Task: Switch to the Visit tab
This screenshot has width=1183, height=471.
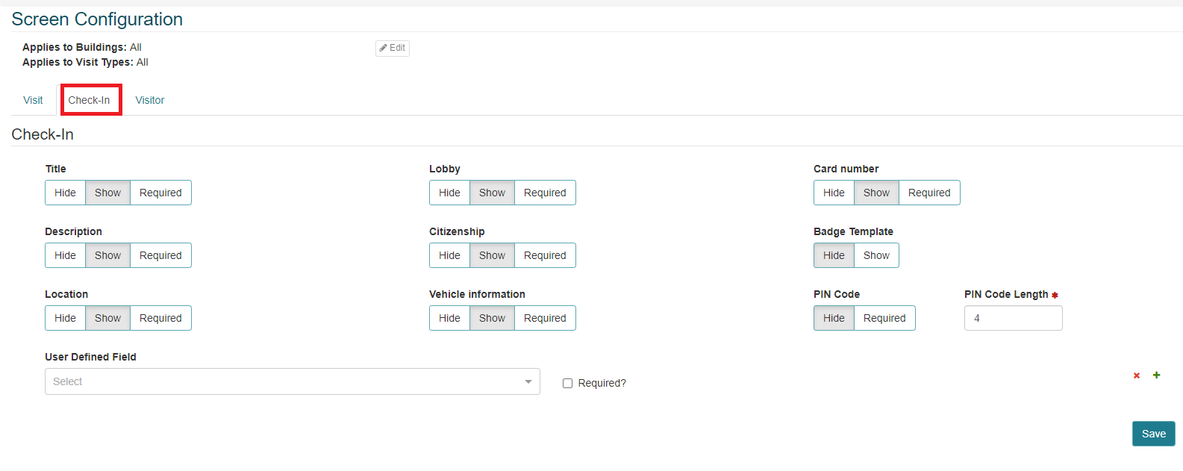Action: point(33,100)
